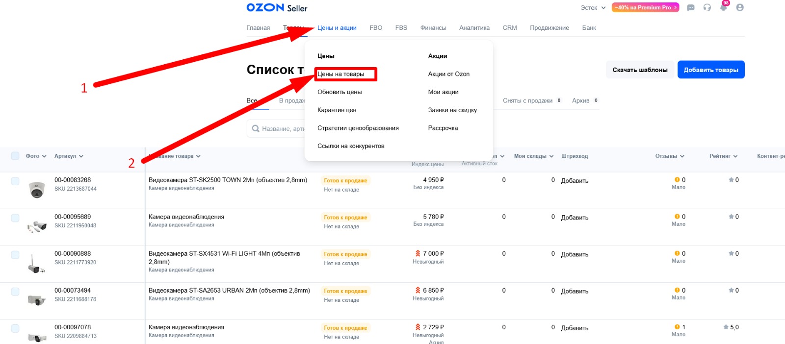
Task: Select Карантин цен menu entry
Action: pos(337,110)
